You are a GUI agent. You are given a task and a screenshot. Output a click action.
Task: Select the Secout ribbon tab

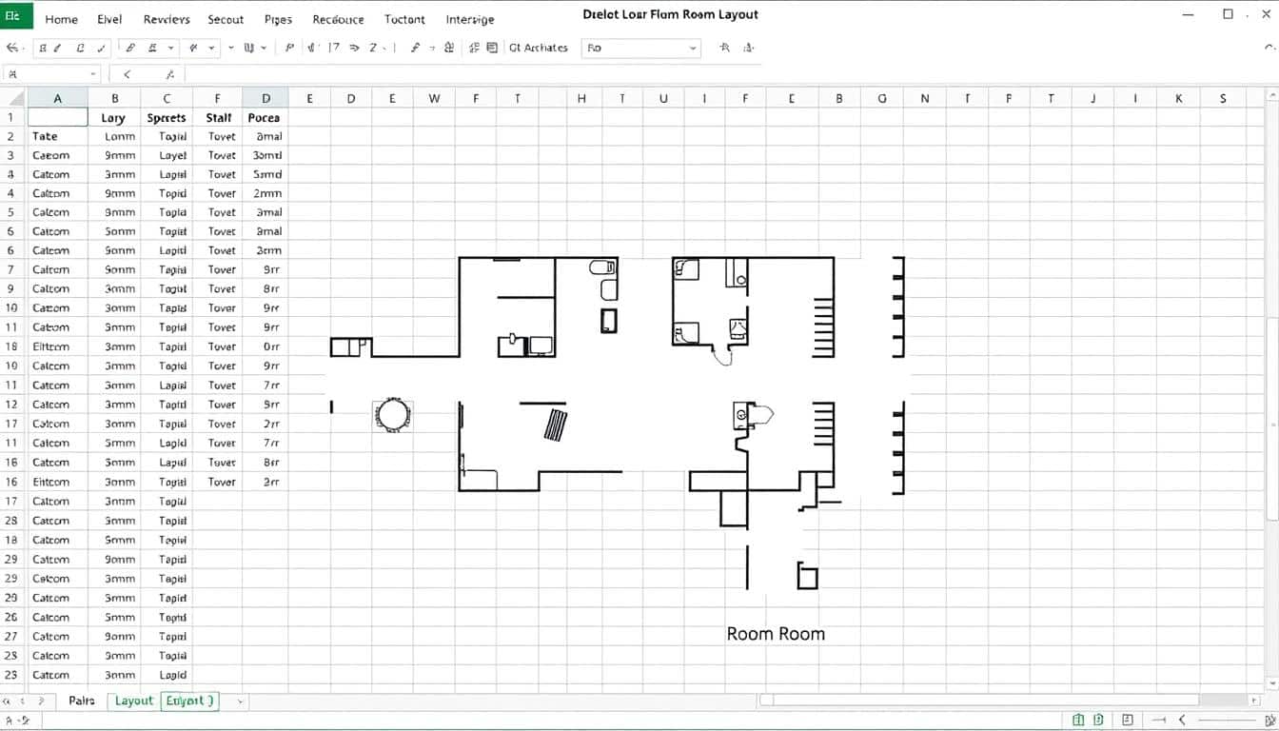point(226,19)
